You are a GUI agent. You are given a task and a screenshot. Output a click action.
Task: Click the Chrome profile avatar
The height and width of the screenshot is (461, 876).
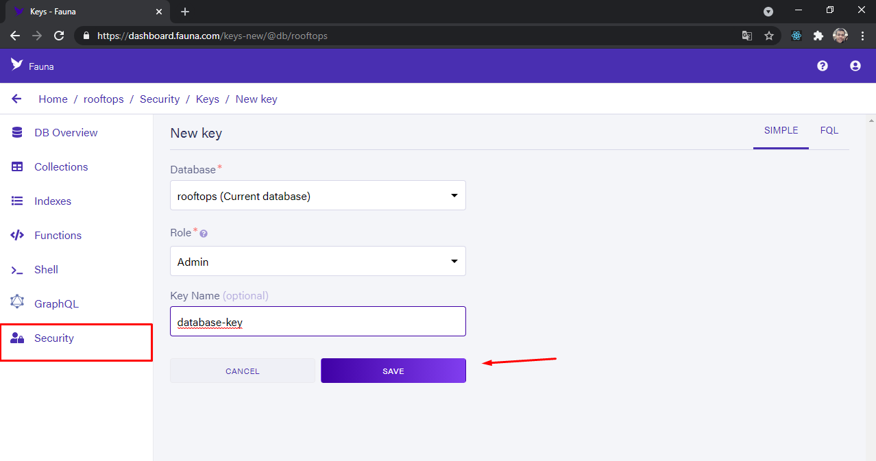click(840, 36)
